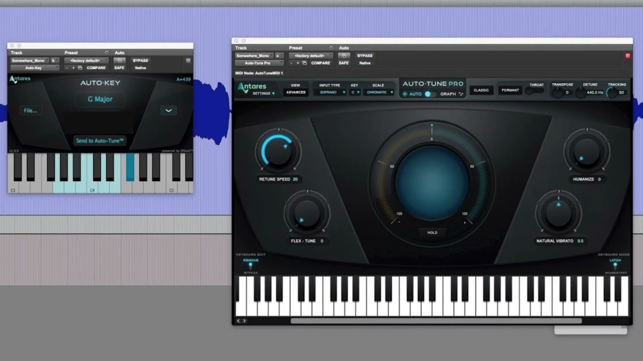Click the Flex-Tune knob
Screen dimensions: 643x361
[x=306, y=214]
